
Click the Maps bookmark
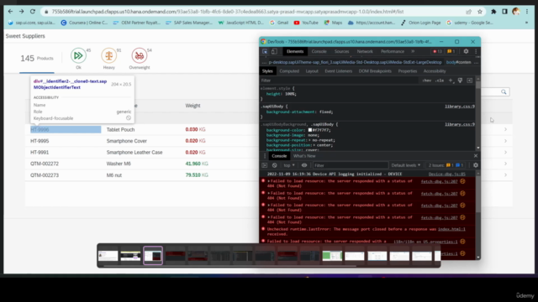(x=333, y=23)
